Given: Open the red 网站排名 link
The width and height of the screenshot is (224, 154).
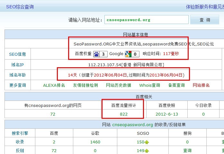Looking at the screenshot, I should click(201, 85).
